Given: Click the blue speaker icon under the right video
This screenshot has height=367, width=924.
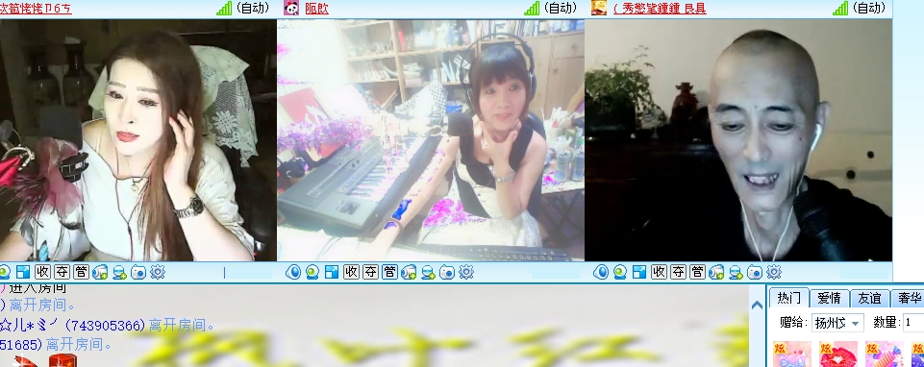Looking at the screenshot, I should [x=601, y=272].
